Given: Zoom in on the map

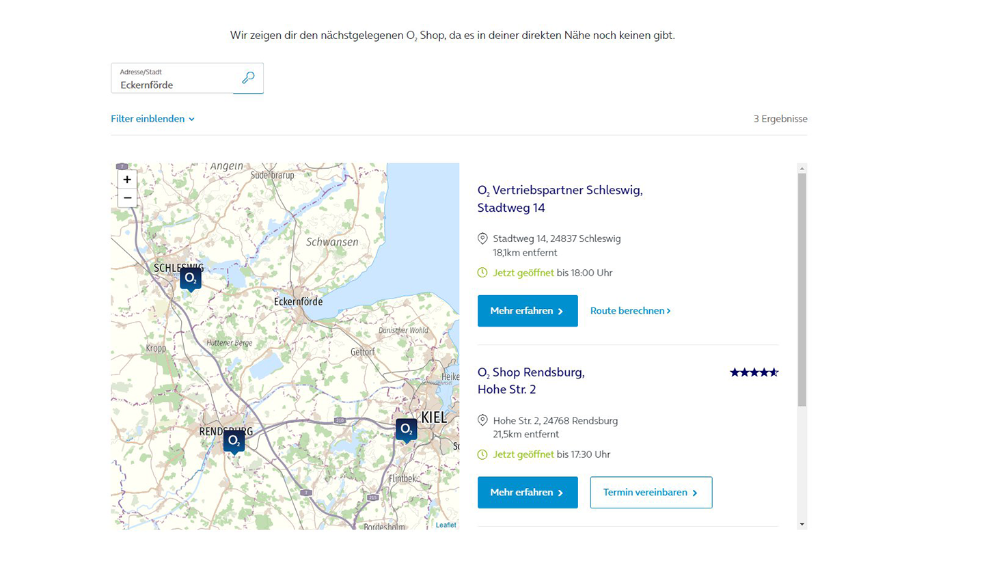Looking at the screenshot, I should tap(127, 179).
